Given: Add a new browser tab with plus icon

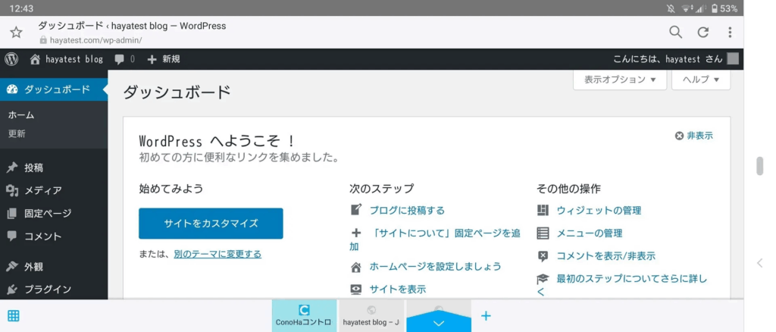Looking at the screenshot, I should click(x=487, y=315).
